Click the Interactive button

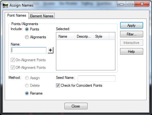131,43
